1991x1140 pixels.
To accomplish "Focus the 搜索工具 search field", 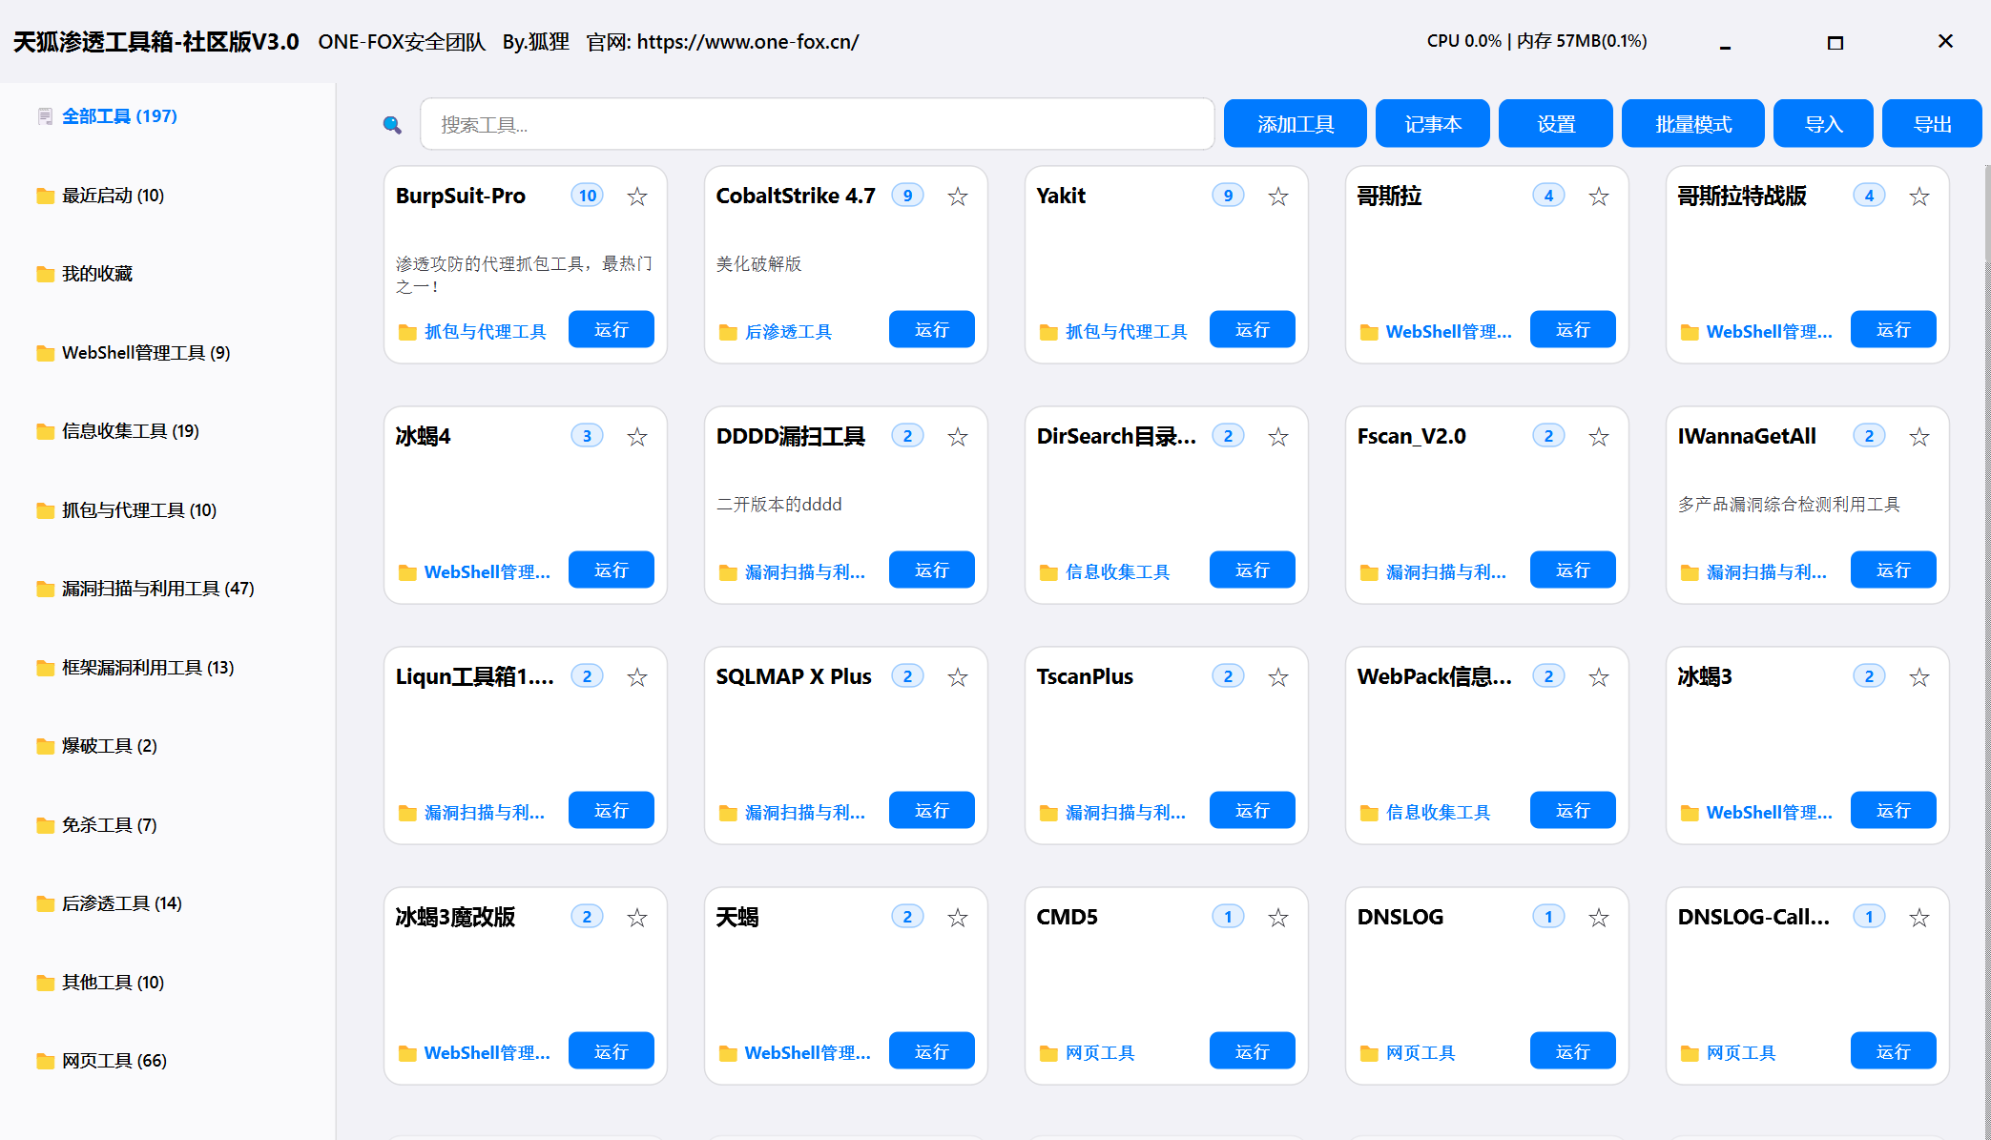I will click(817, 125).
